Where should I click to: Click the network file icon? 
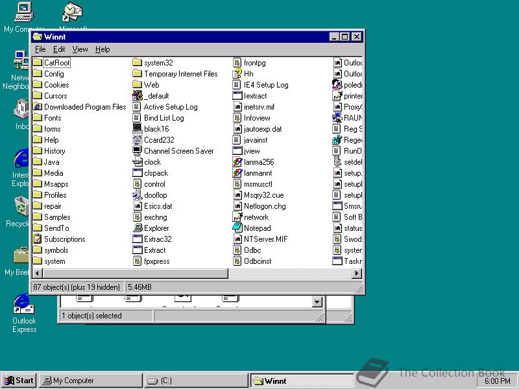237,217
